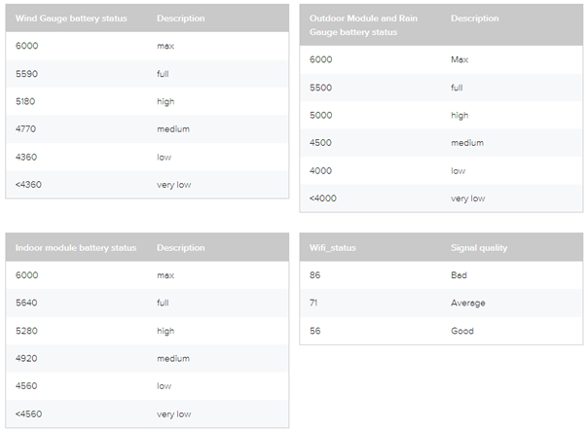Click the 4560 low row in Indoor table

tap(147, 386)
